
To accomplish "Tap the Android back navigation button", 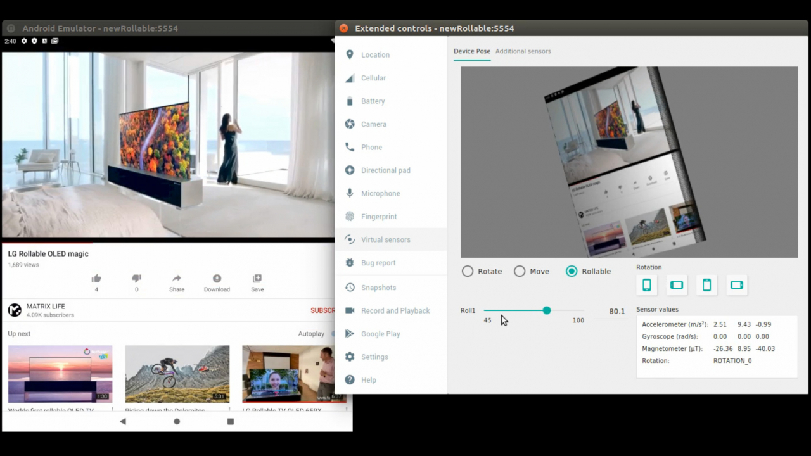I will click(123, 421).
